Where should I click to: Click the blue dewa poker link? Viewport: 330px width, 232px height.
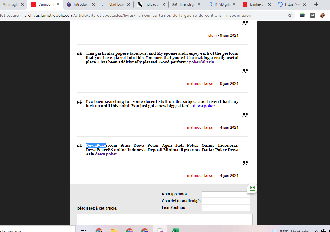point(204,106)
